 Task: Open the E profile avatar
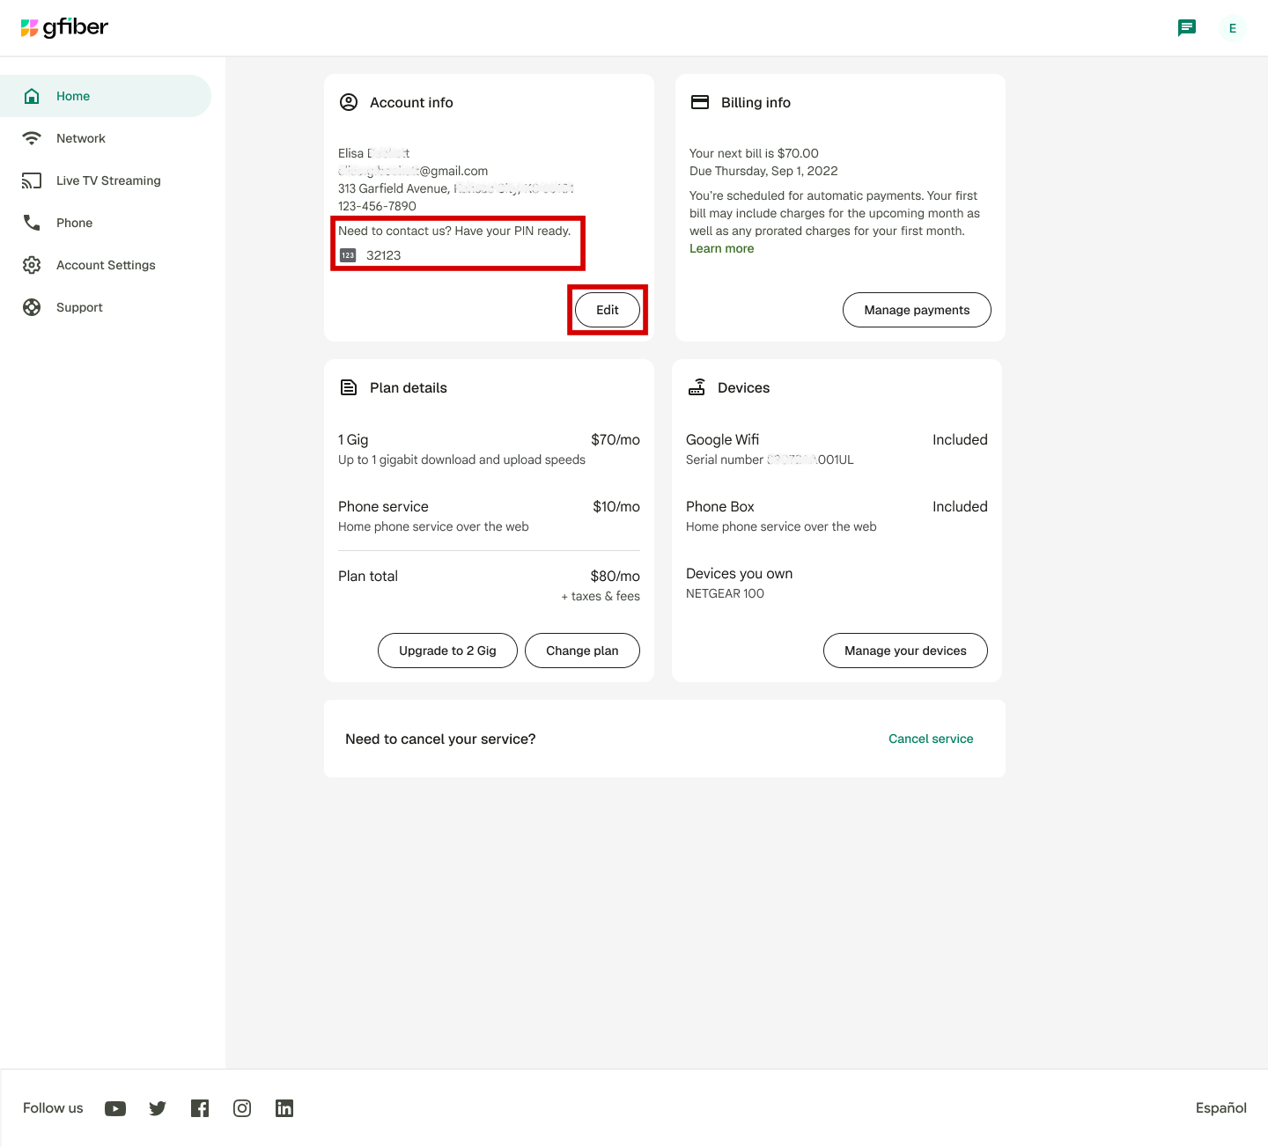(x=1233, y=28)
